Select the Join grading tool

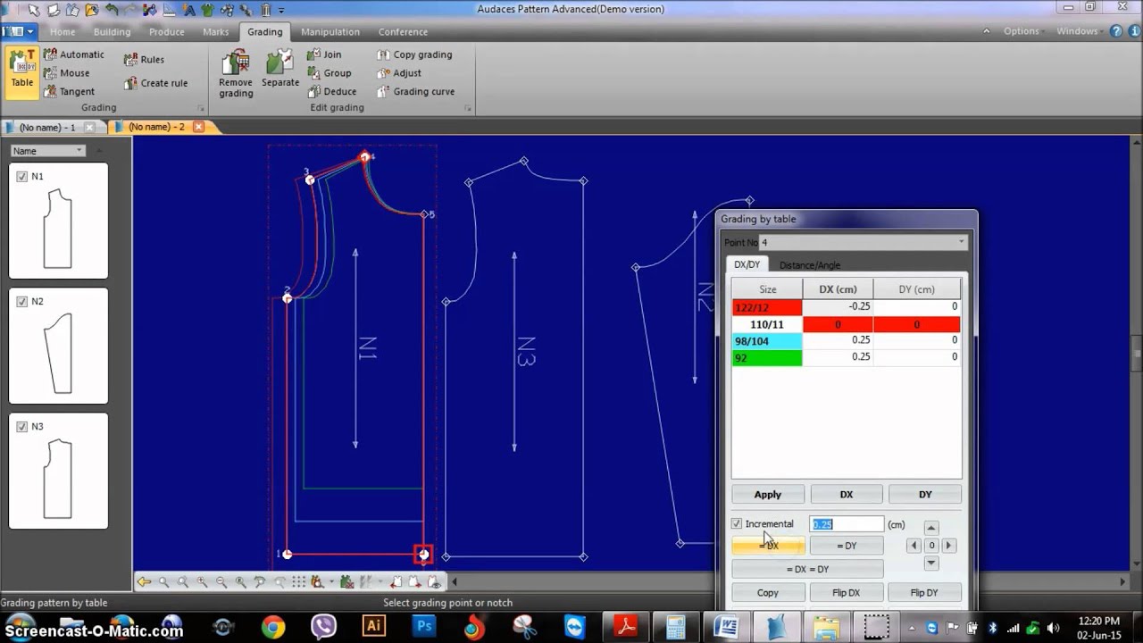(x=324, y=54)
